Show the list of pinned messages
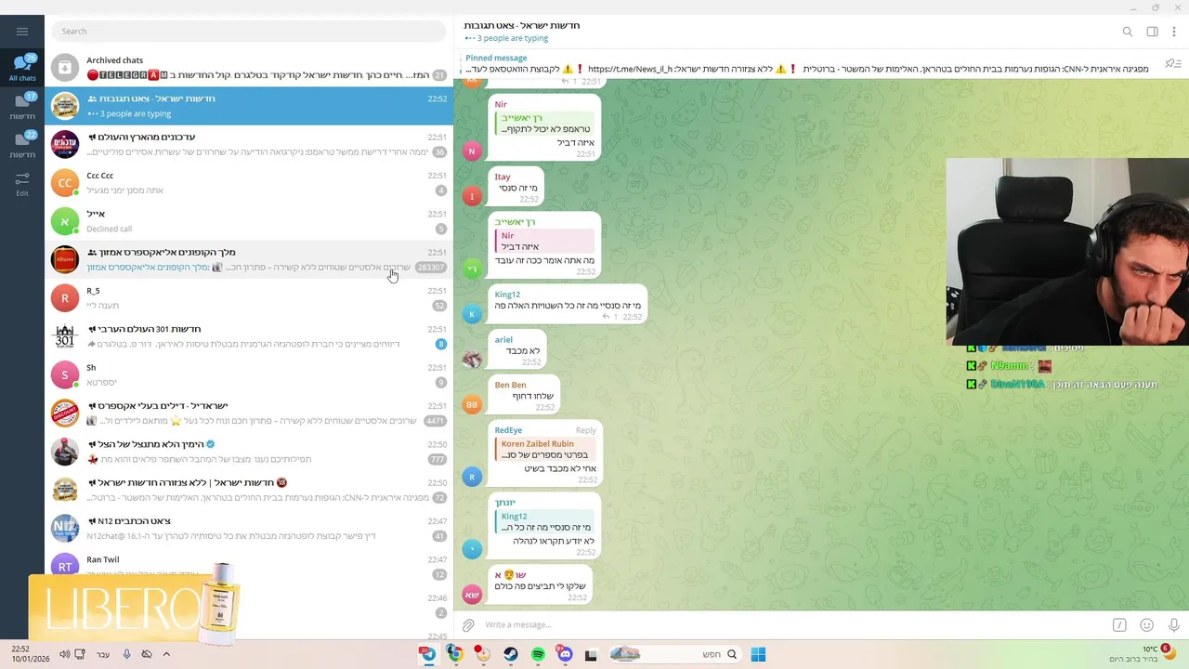 tap(1173, 63)
